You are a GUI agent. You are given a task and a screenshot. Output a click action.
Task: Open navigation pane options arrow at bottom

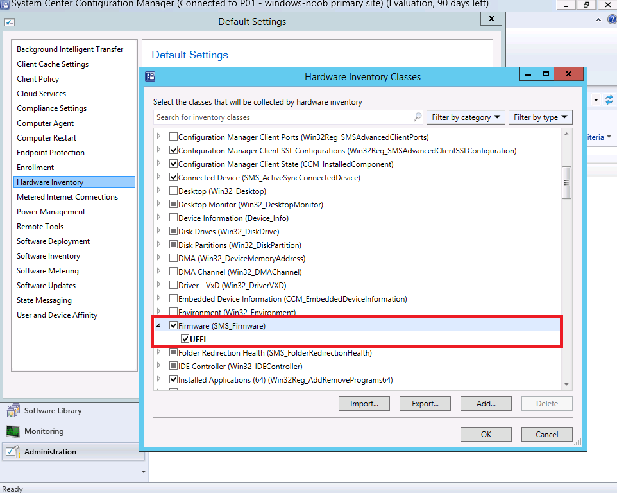pos(144,472)
